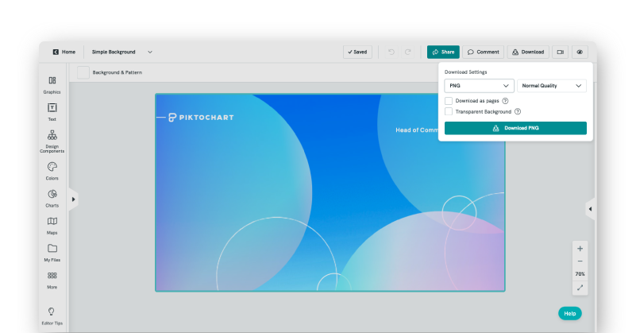Select the 'Head of Comm' text on canvas
The height and width of the screenshot is (333, 636).
click(417, 130)
